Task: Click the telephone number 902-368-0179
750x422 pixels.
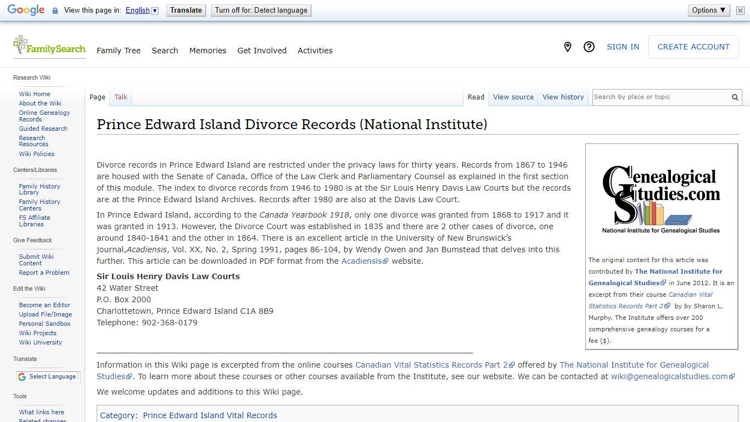Action: click(170, 323)
